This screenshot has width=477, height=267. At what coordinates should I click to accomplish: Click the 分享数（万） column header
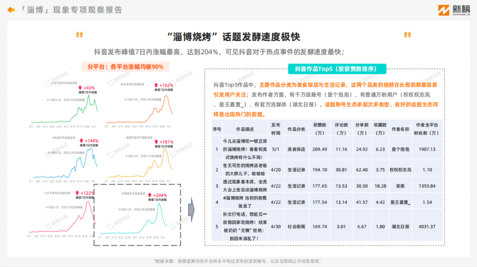(362, 129)
